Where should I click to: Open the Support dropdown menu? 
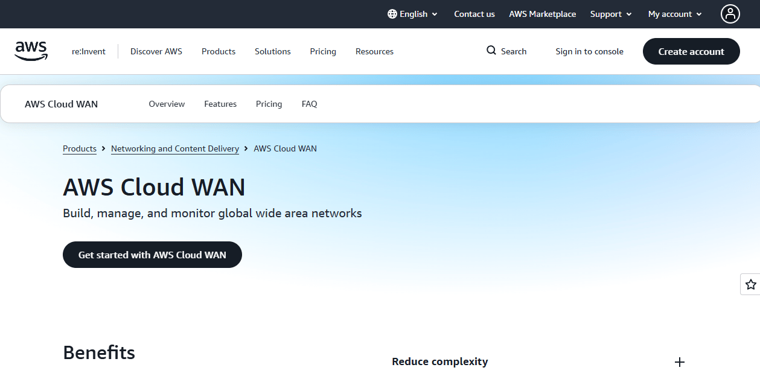pos(611,14)
